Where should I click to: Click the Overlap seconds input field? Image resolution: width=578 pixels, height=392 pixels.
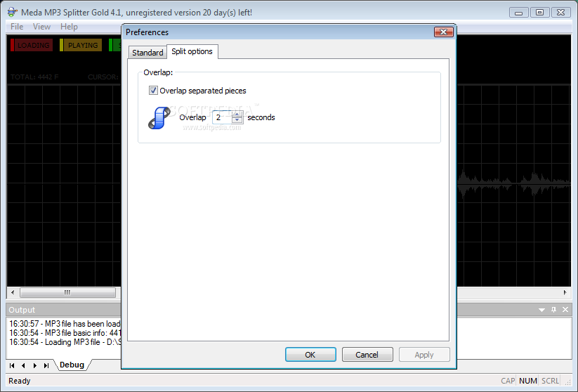(x=222, y=117)
